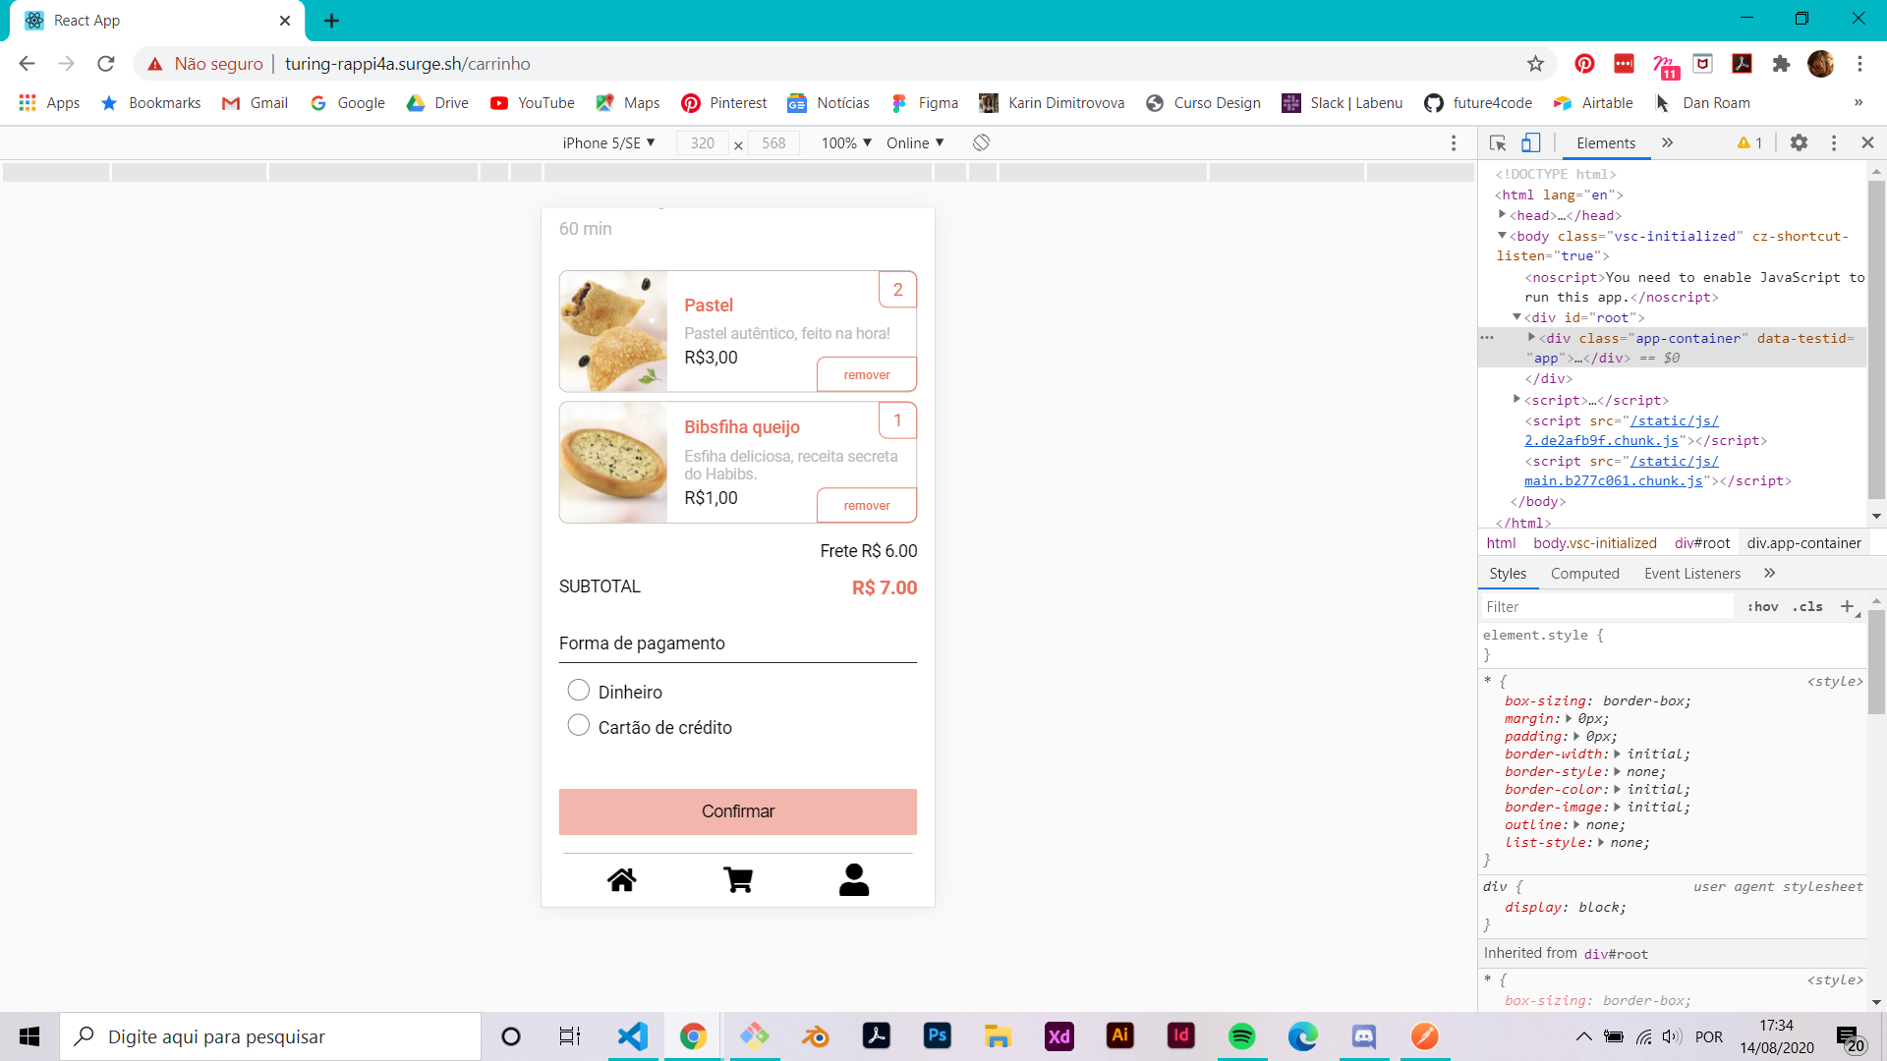Toggle the device toolbar icon in DevTools
This screenshot has height=1061, width=1887.
point(1530,143)
